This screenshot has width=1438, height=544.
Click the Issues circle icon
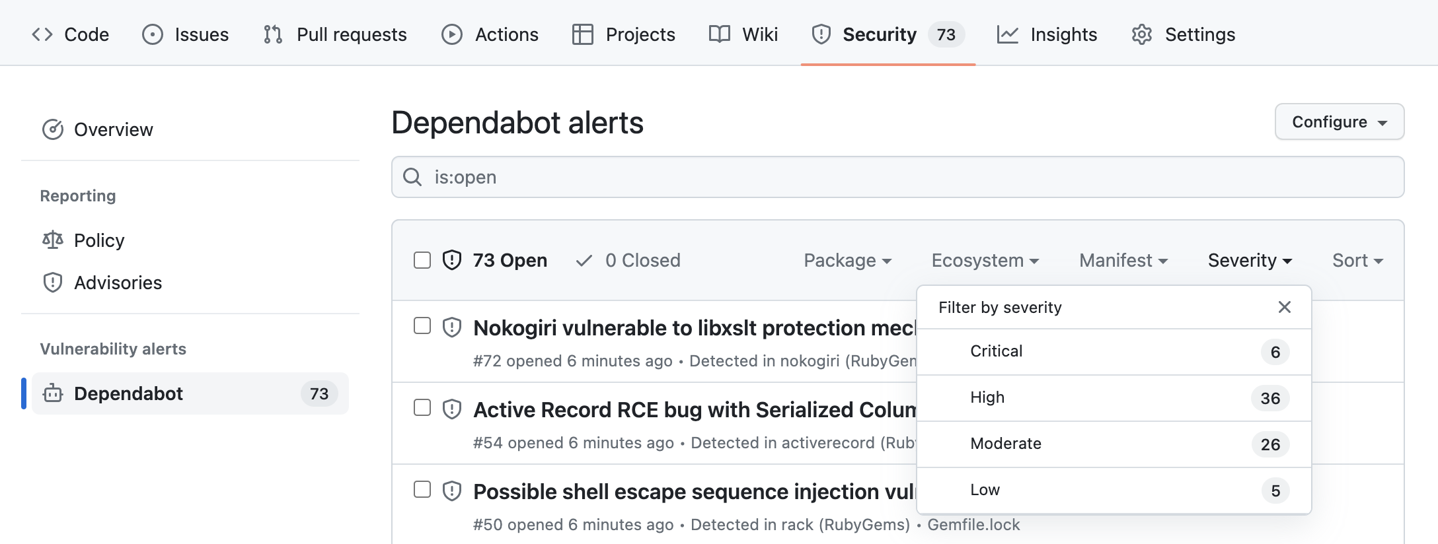(x=153, y=34)
